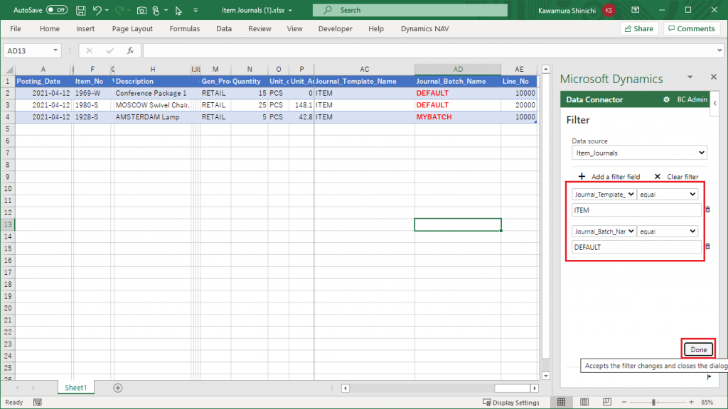Open Data Connector settings gear
Screen dimensions: 728x409
(x=666, y=99)
